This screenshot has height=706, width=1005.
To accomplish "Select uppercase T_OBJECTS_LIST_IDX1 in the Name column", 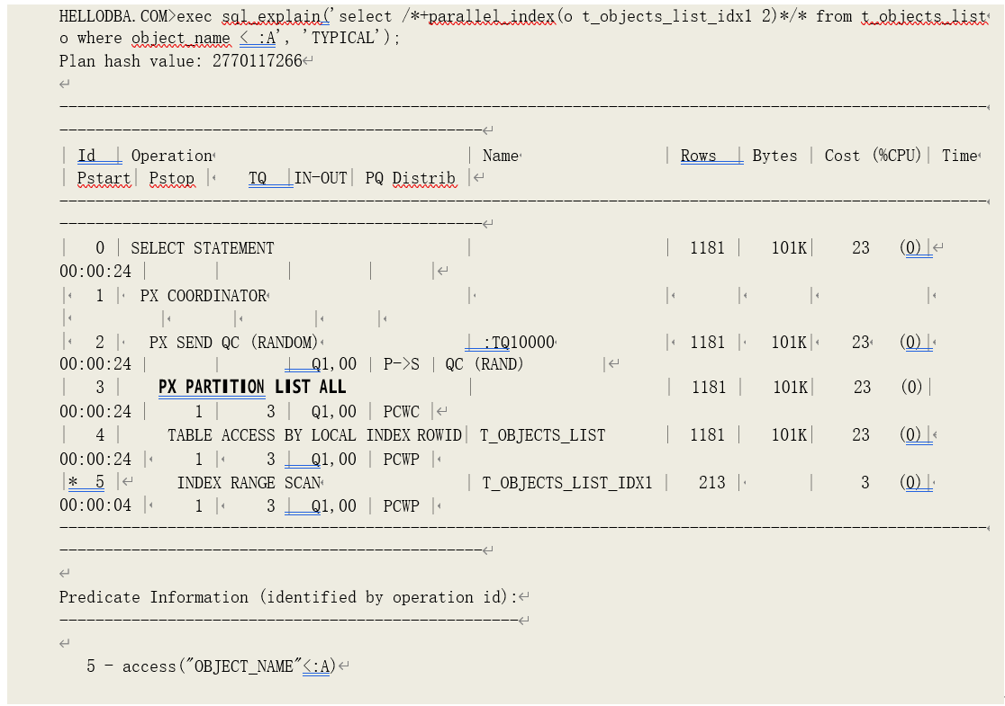I will (x=566, y=483).
